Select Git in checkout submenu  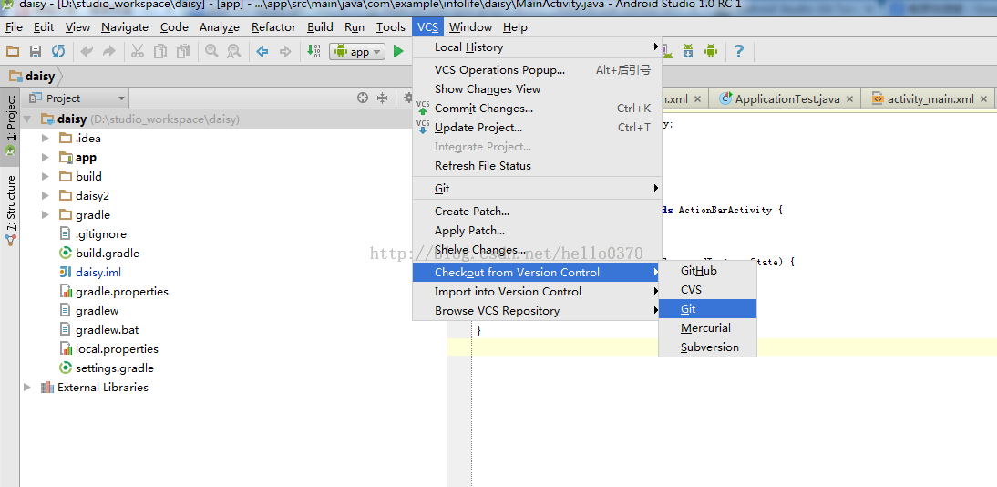(x=708, y=309)
